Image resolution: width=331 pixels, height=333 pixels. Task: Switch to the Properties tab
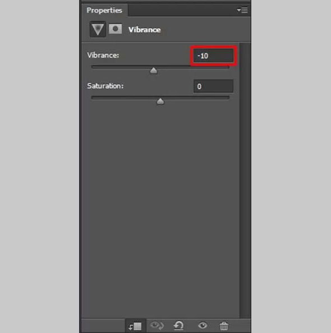click(x=104, y=10)
